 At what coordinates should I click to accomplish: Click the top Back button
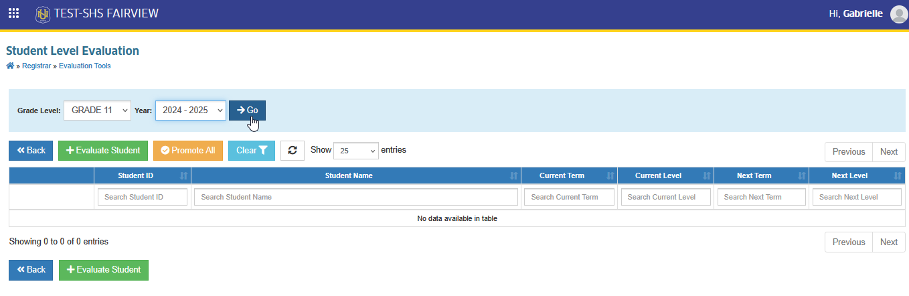(x=31, y=151)
